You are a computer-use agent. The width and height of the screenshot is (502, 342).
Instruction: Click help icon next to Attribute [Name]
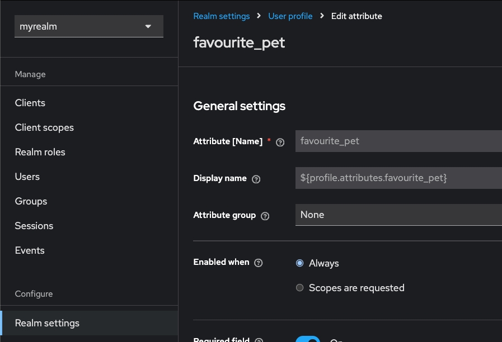(280, 142)
